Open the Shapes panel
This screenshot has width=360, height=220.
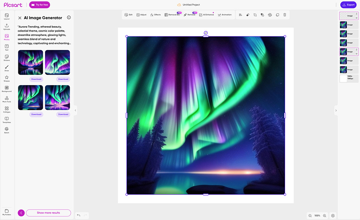[x=6, y=79]
